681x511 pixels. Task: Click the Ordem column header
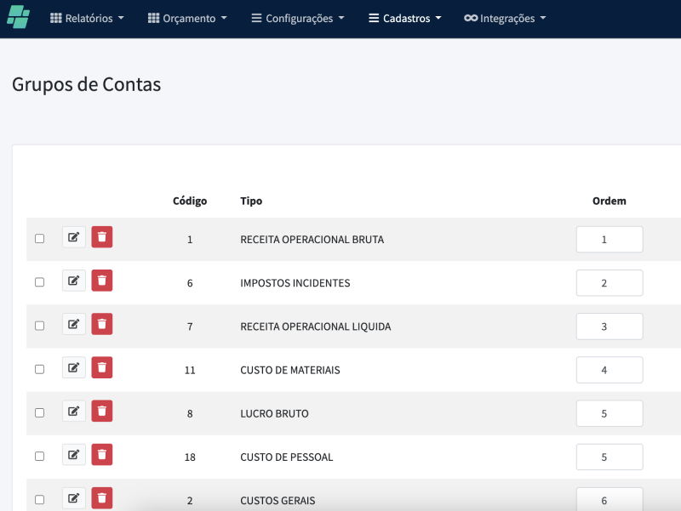609,202
